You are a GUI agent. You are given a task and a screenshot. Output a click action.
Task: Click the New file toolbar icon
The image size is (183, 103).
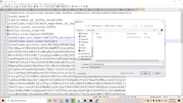coord(2,6)
